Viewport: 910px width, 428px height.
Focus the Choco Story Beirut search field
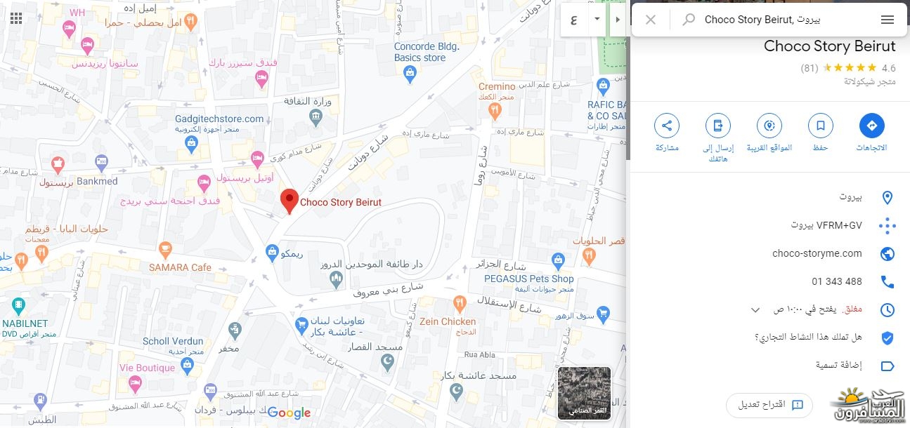click(762, 20)
